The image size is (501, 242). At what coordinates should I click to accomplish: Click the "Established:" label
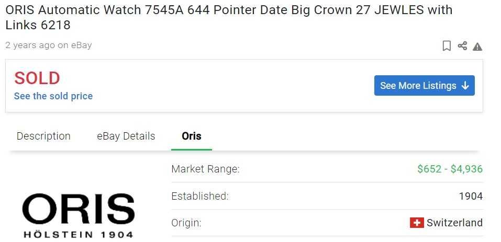[x=200, y=197]
